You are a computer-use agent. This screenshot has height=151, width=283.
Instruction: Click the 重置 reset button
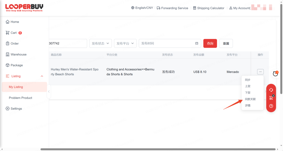[226, 43]
